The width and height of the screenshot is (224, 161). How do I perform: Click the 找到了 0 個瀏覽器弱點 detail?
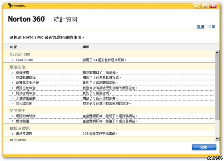pyautogui.click(x=100, y=83)
